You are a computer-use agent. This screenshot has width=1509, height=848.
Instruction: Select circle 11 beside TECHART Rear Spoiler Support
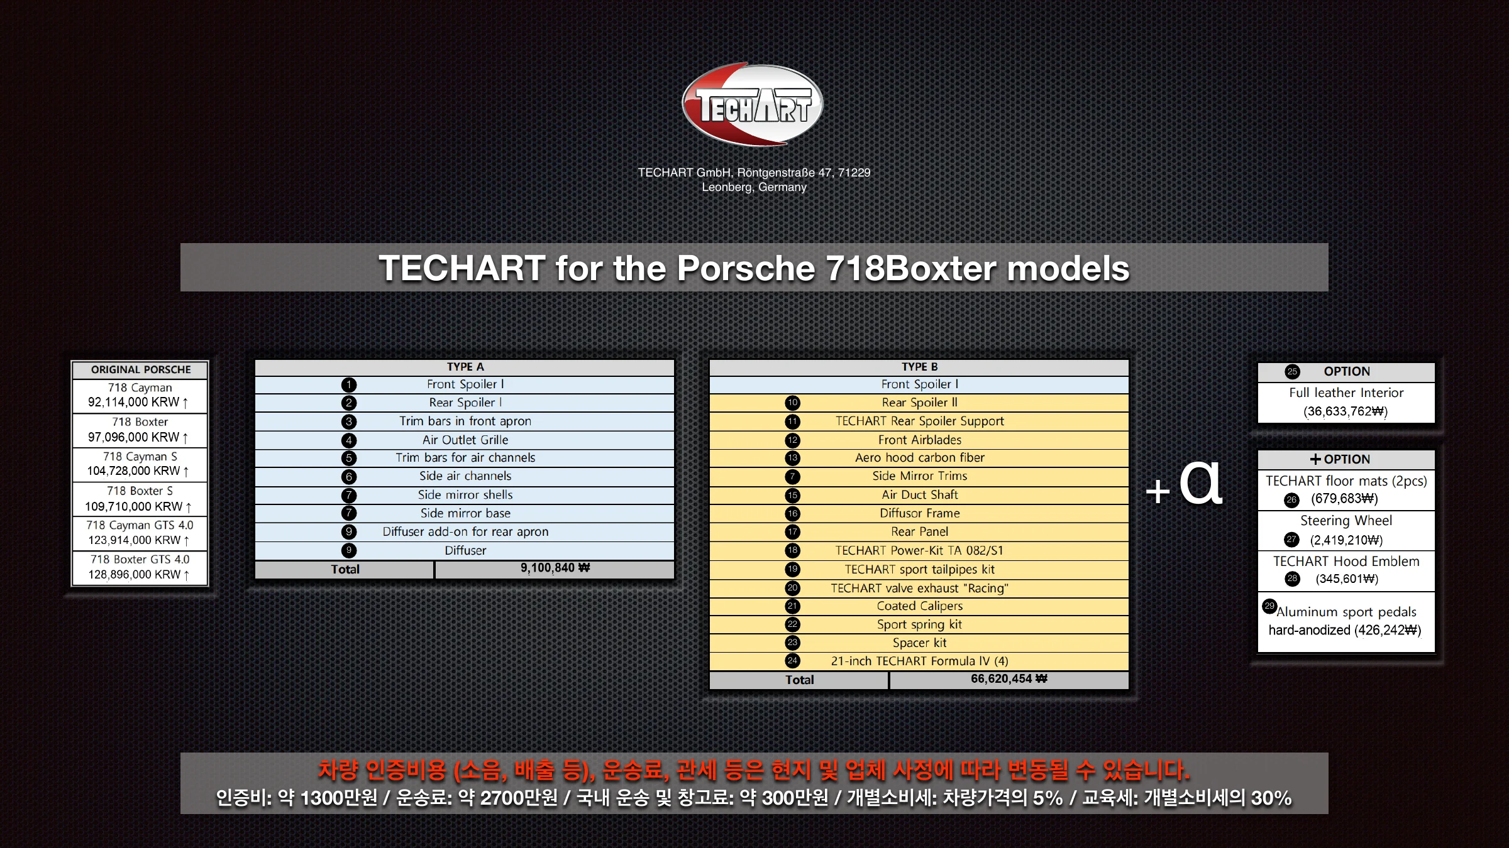coord(793,421)
